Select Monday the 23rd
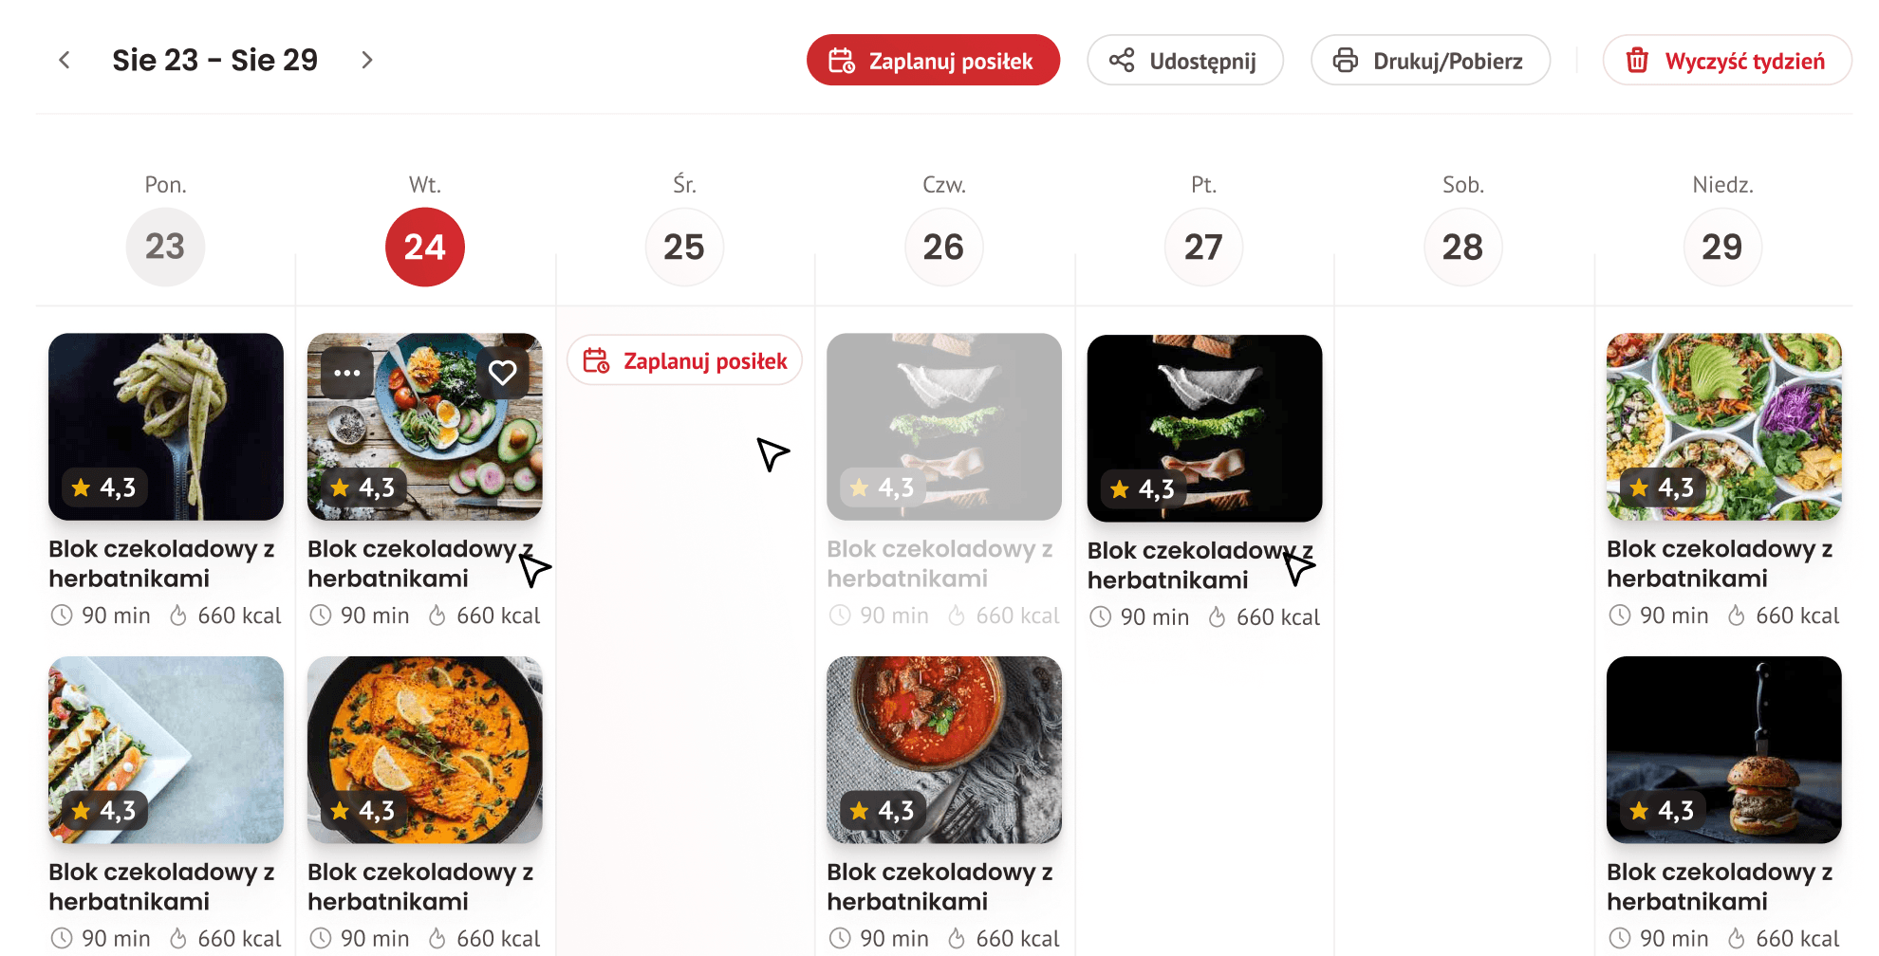Image resolution: width=1879 pixels, height=956 pixels. 165,247
